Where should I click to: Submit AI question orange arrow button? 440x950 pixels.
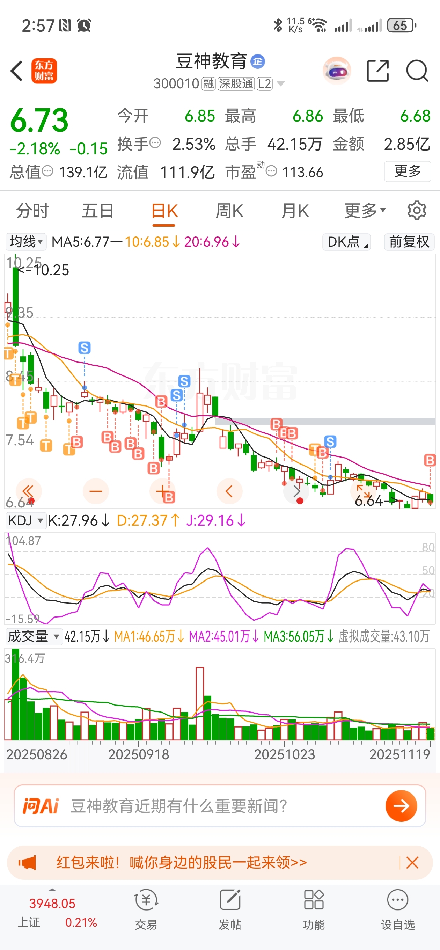point(401,805)
